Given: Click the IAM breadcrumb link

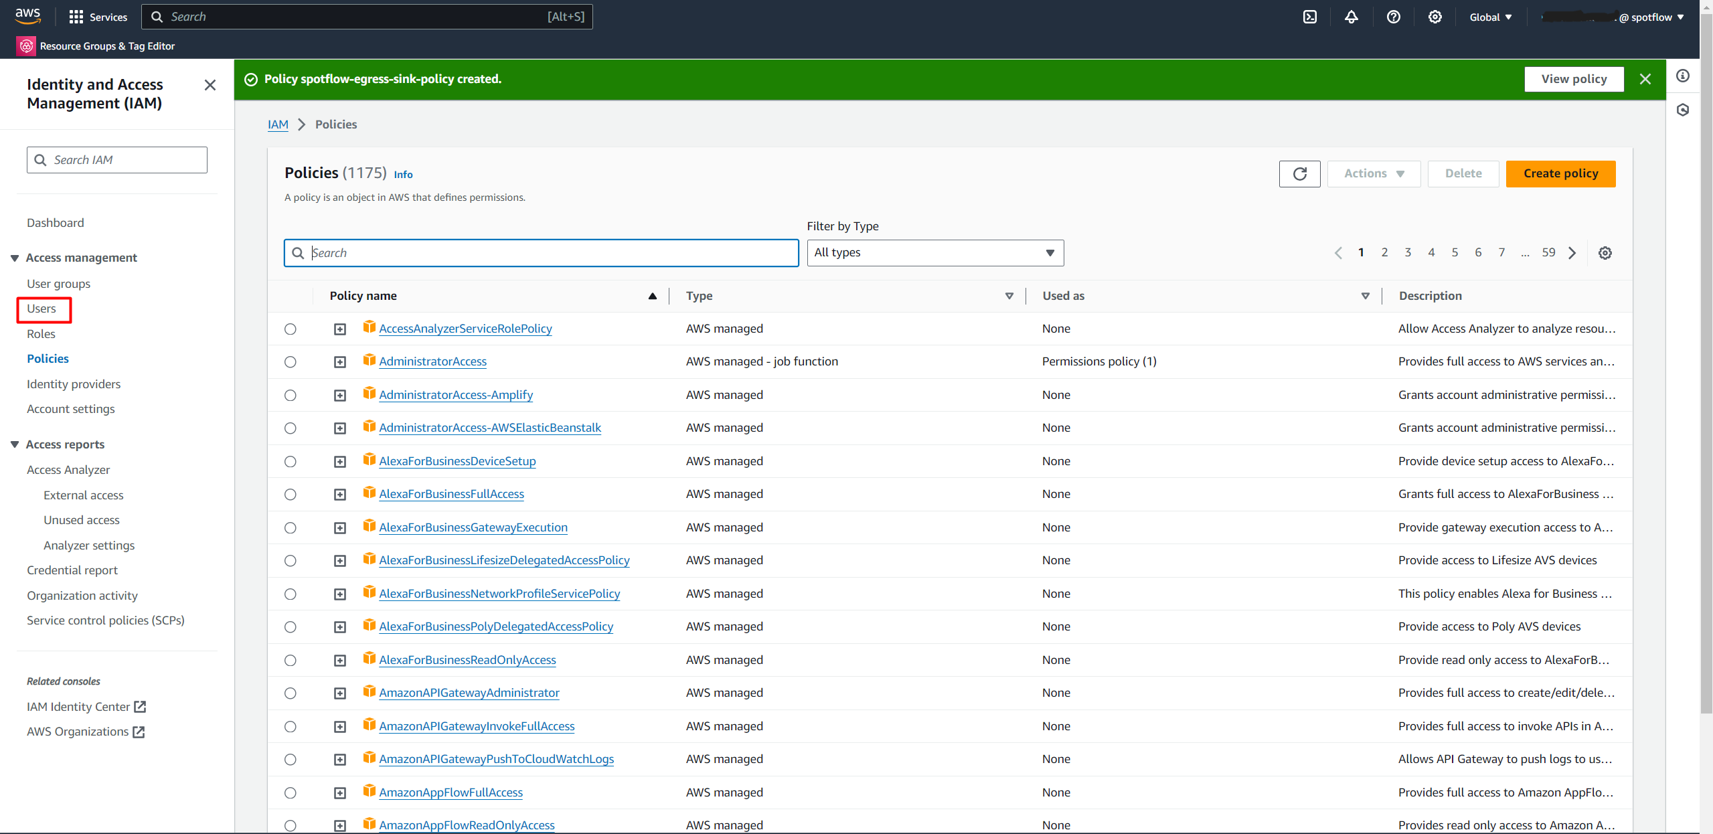Looking at the screenshot, I should pos(278,124).
